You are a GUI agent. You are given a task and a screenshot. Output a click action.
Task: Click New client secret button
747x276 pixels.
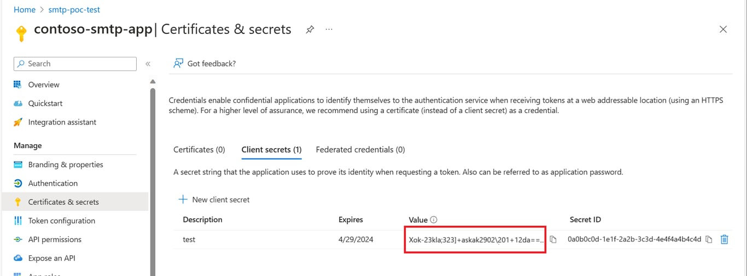(214, 199)
